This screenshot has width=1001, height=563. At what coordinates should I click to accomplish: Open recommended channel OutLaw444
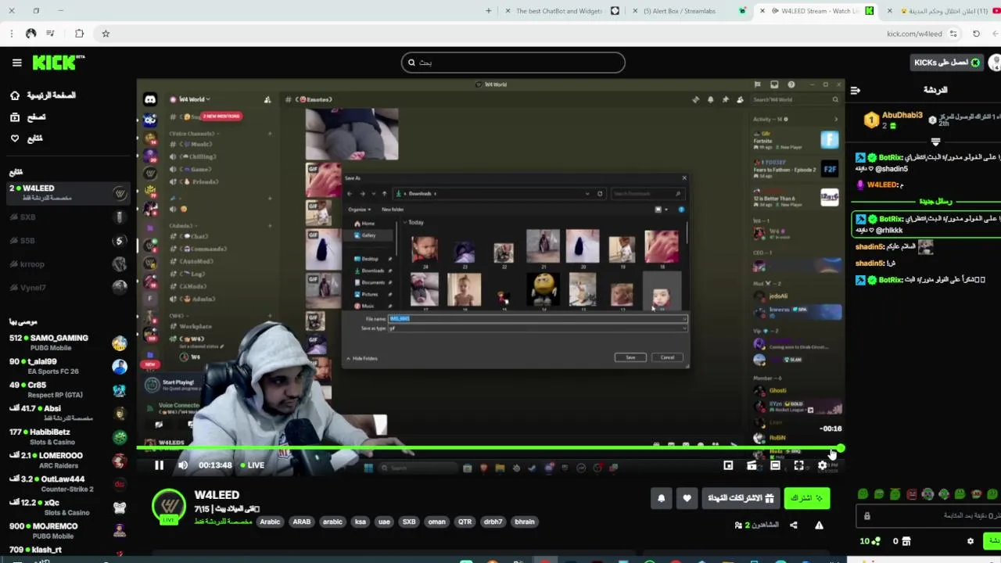[x=68, y=483]
